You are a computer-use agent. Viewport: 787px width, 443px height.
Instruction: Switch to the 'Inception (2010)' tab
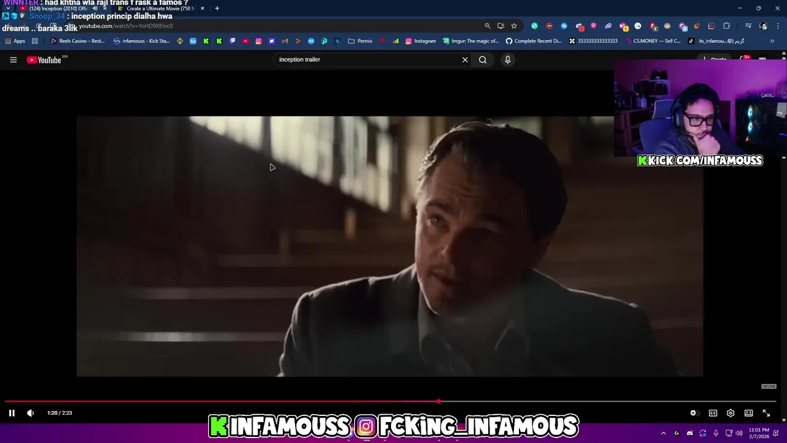(60, 9)
